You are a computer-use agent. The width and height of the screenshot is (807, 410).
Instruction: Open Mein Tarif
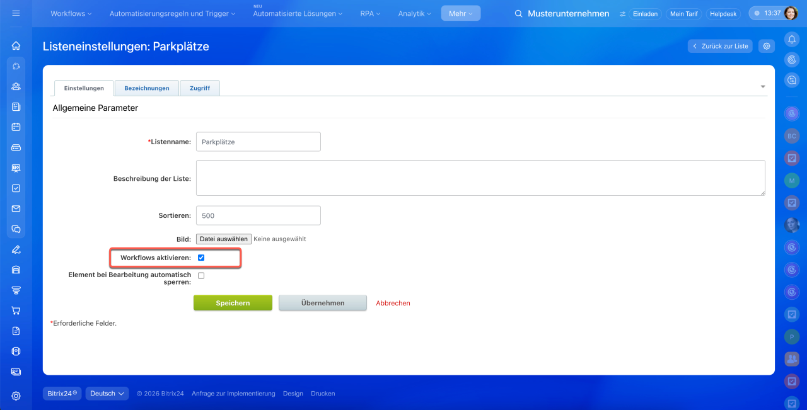tap(684, 14)
